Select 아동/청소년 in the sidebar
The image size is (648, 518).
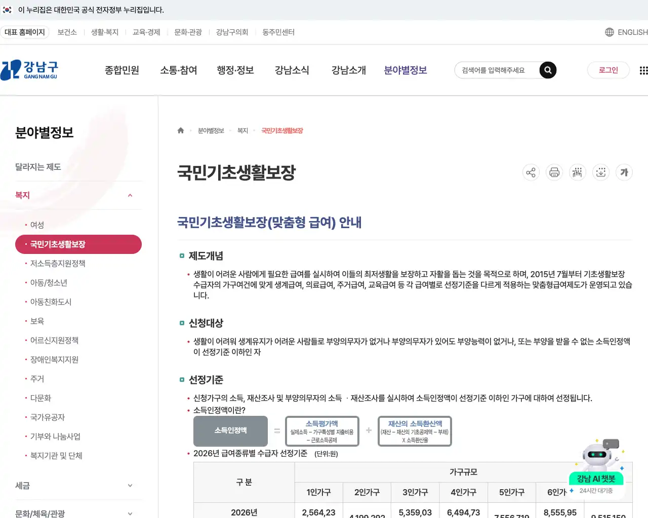(x=49, y=283)
